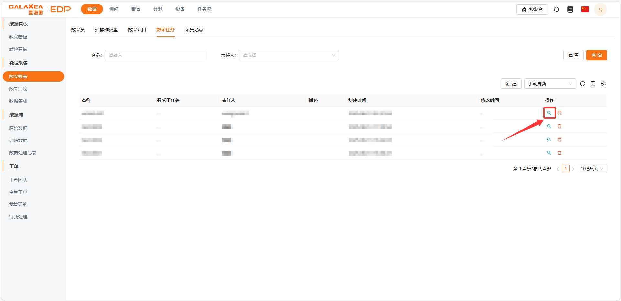Click the refresh icon above the table
The width and height of the screenshot is (621, 301).
point(582,84)
